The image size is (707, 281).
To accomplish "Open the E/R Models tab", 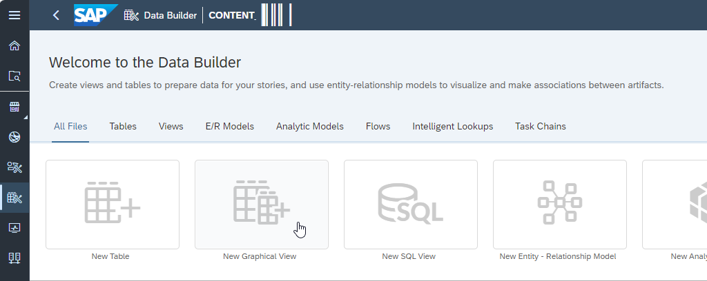I will click(230, 127).
